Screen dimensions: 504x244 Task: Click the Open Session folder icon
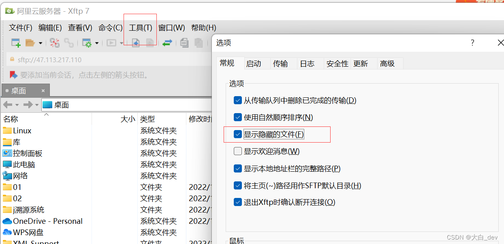30,43
